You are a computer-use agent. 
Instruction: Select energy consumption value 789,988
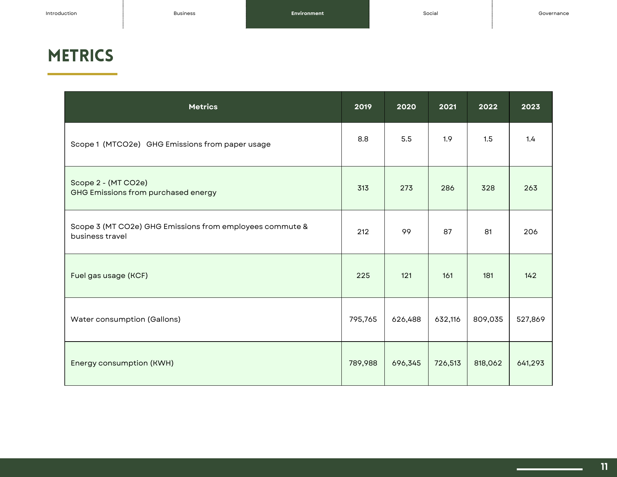pos(363,363)
